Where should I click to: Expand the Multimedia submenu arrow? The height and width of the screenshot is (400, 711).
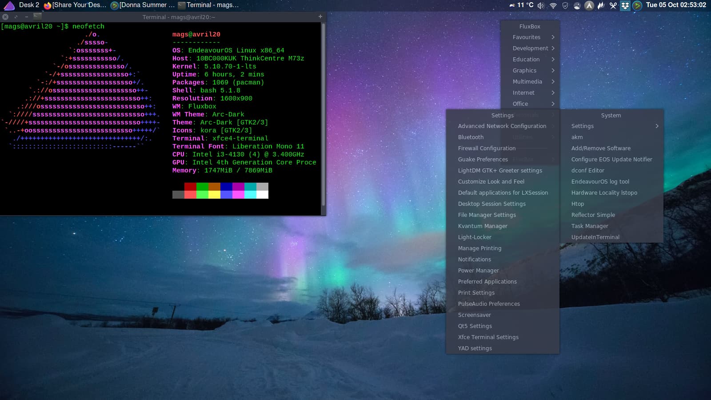click(553, 82)
